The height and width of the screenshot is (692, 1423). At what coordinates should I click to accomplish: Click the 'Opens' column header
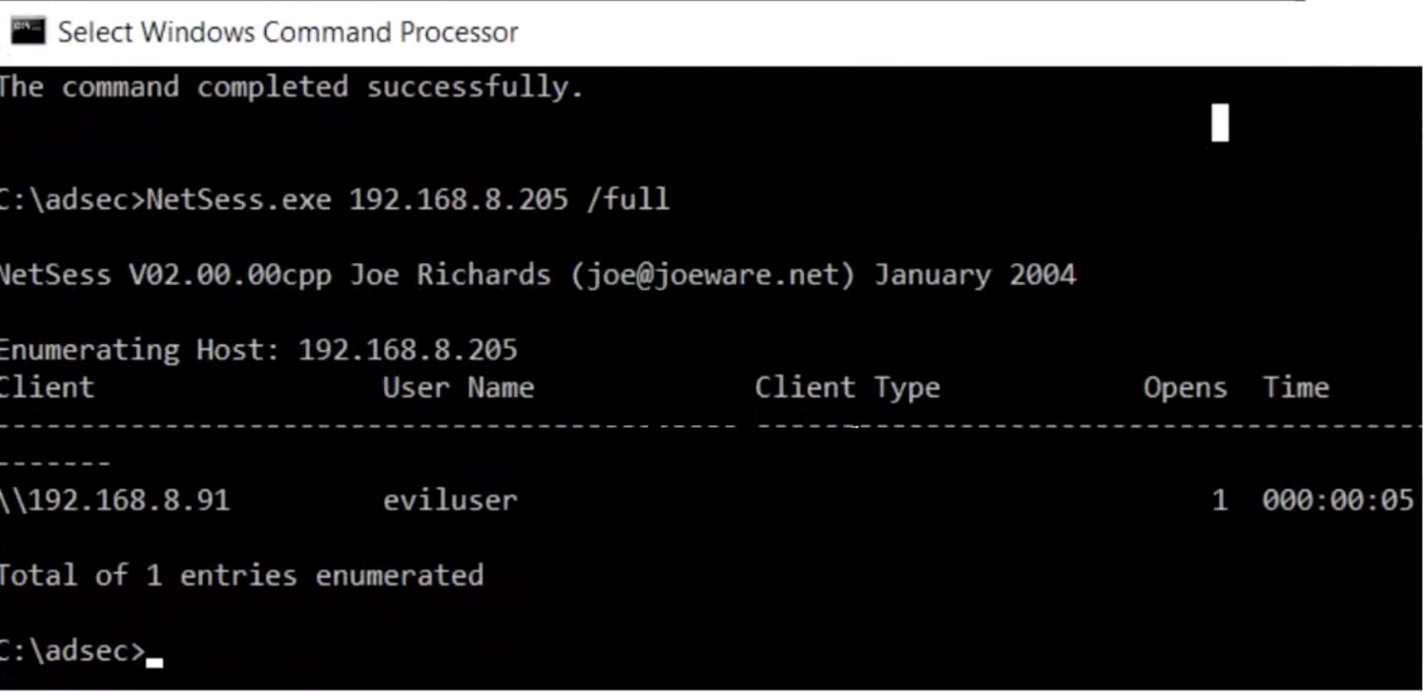(x=1185, y=388)
